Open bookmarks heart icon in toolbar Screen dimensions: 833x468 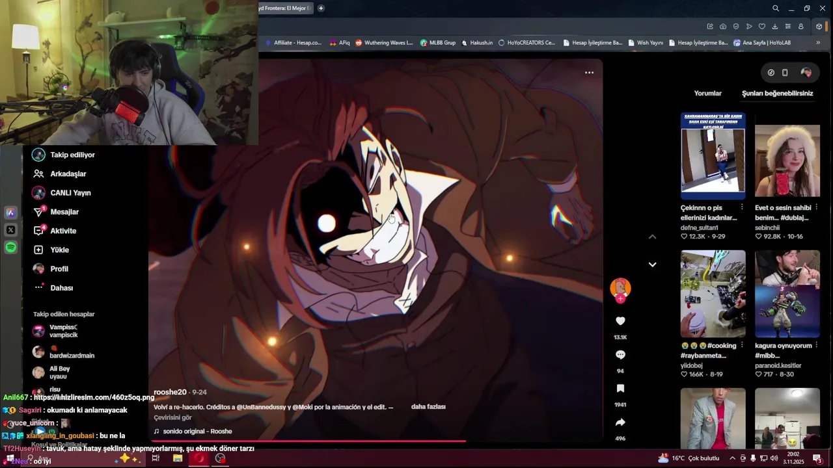coord(762,27)
